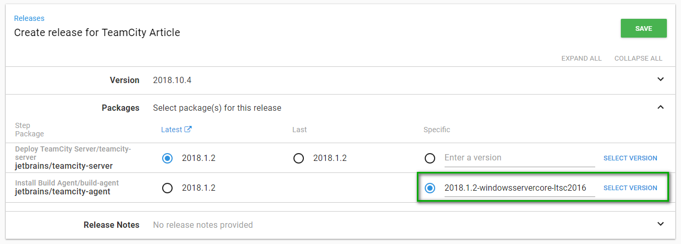Click the Enter a version field
681x244 pixels.
click(519, 158)
